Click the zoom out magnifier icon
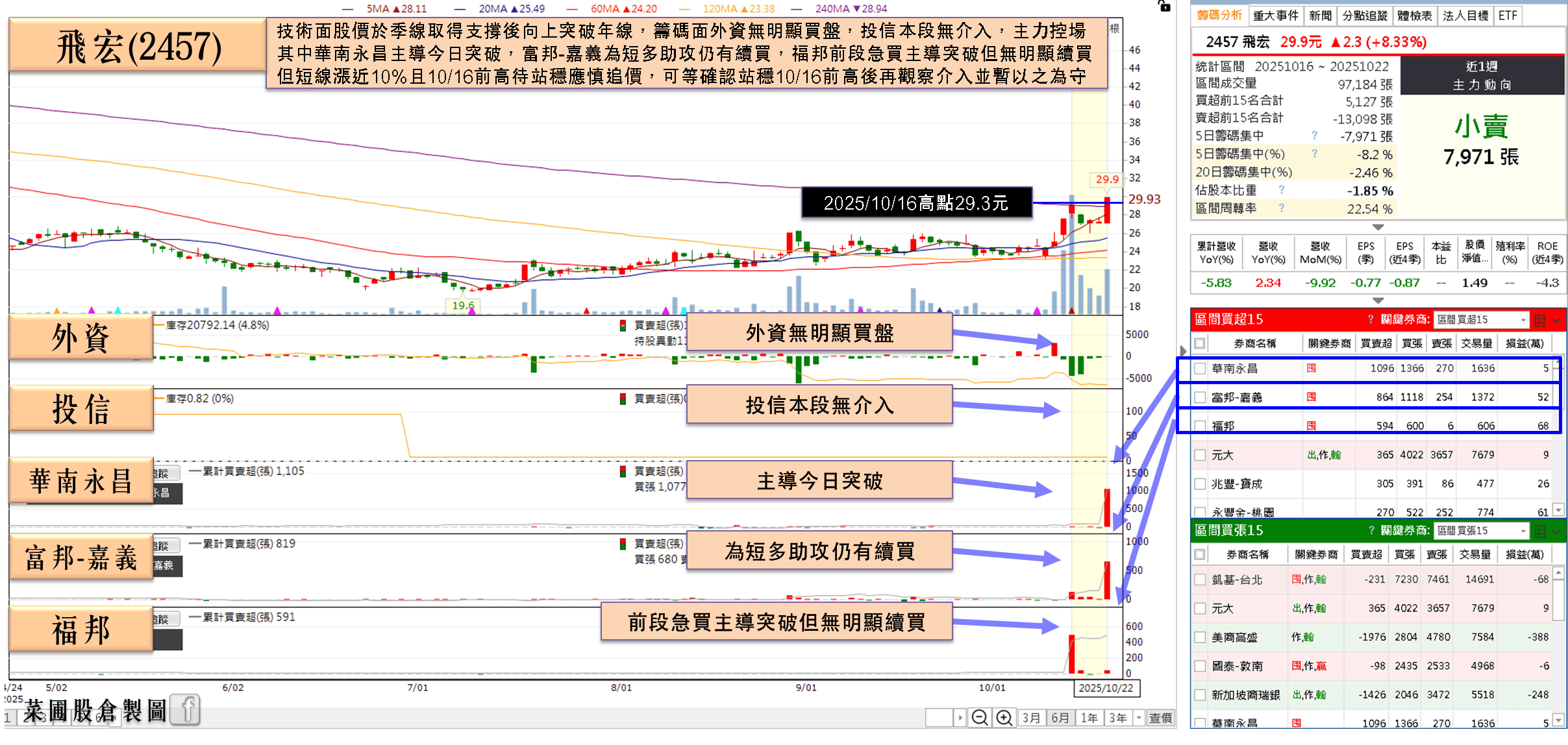This screenshot has height=745, width=1568. 980,718
